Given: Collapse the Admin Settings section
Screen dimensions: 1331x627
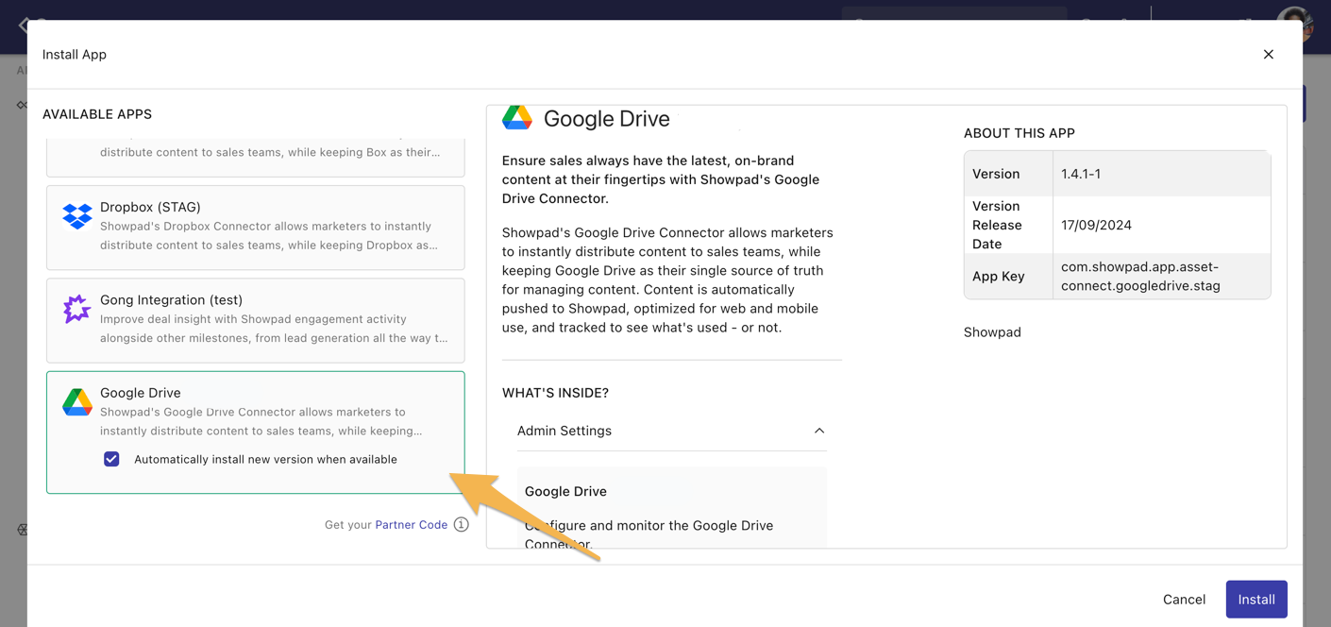Looking at the screenshot, I should click(818, 431).
